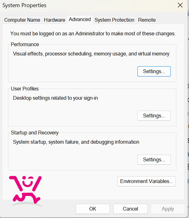Open Environment Variables dialog
The height and width of the screenshot is (218, 189).
(146, 181)
